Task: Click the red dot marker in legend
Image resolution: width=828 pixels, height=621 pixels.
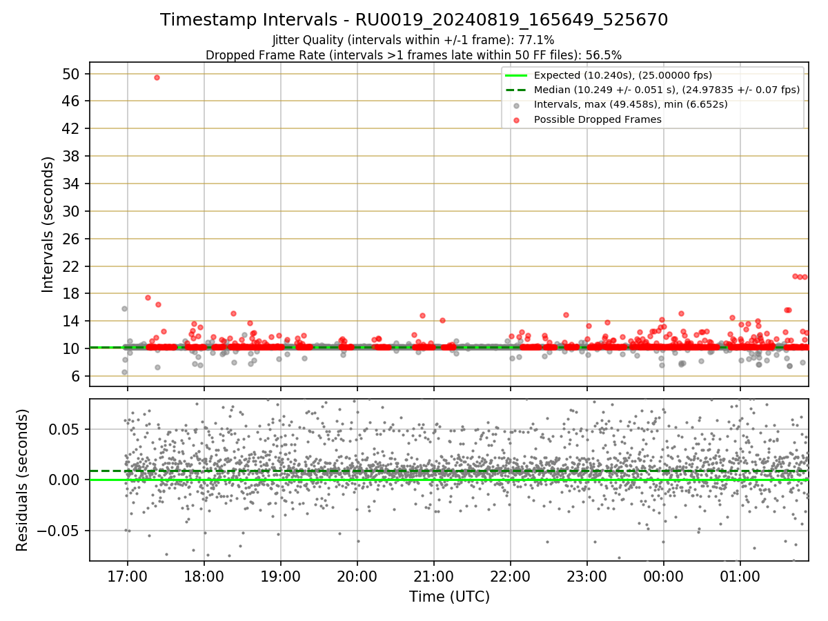Action: [x=517, y=119]
